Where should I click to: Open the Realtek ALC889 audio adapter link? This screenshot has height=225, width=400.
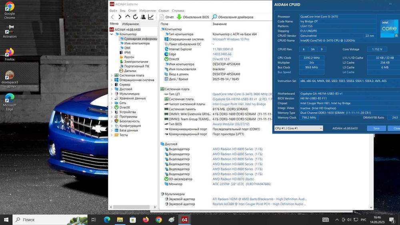259,204
